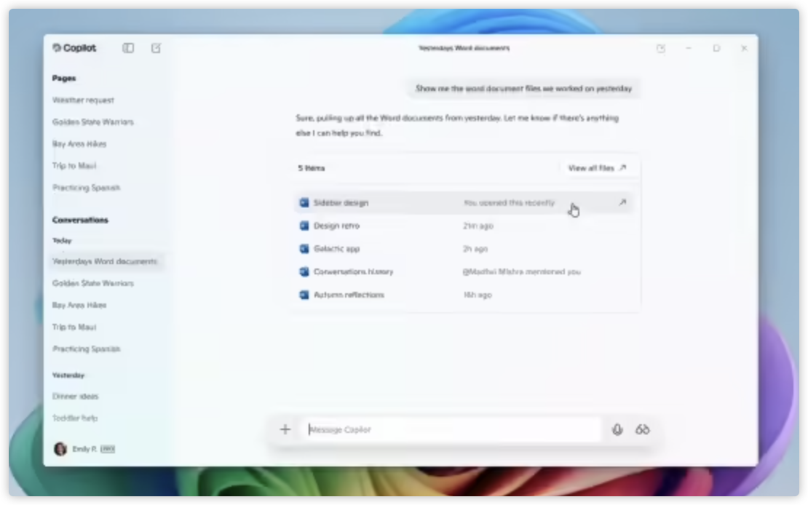Click the Word icon beside Galactic app
The width and height of the screenshot is (808, 505).
click(x=304, y=248)
